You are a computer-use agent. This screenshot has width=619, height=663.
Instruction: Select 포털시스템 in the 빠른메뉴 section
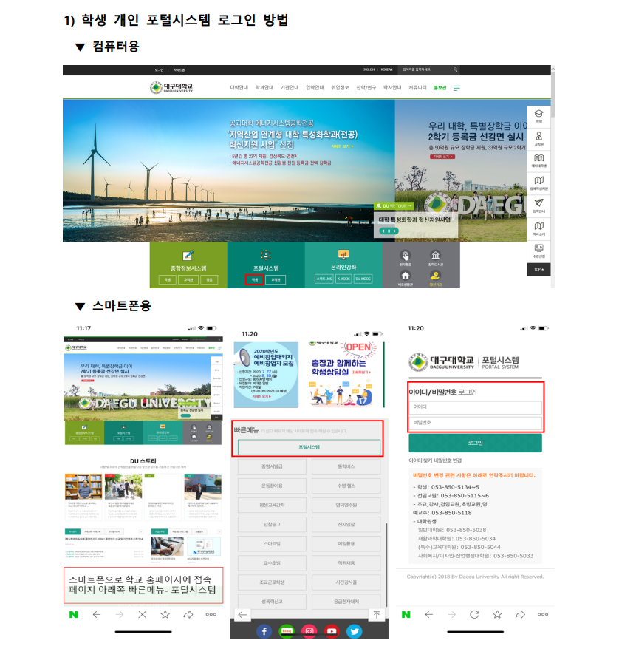(x=309, y=447)
